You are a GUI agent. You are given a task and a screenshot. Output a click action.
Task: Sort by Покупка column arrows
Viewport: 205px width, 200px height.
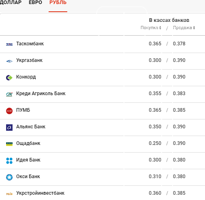160,28
